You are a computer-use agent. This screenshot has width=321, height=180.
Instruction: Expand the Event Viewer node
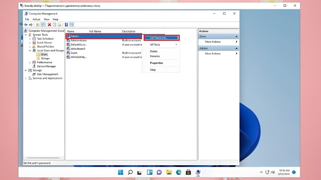30,43
